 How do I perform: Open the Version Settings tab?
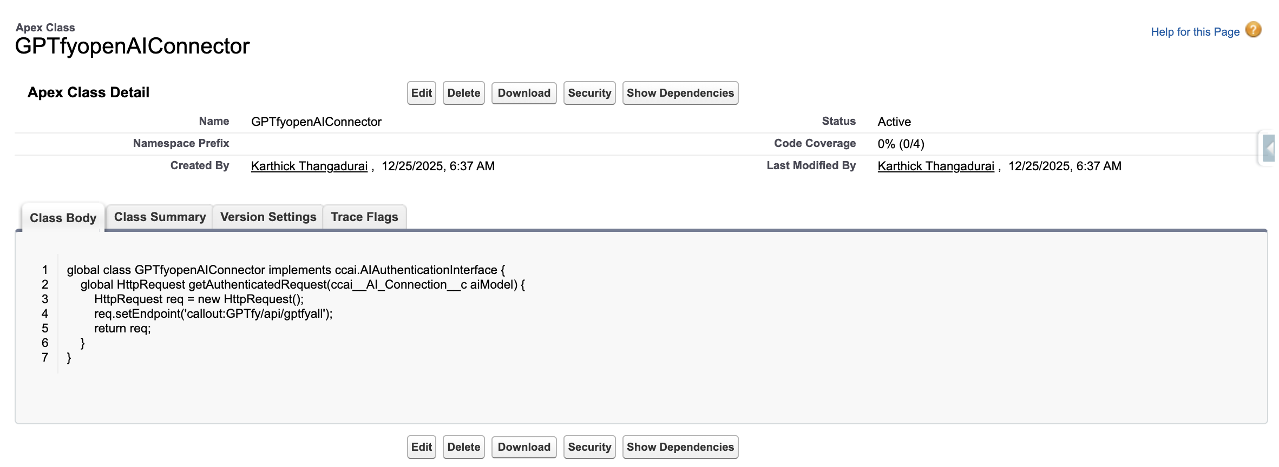tap(268, 217)
